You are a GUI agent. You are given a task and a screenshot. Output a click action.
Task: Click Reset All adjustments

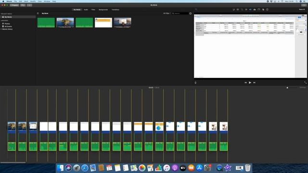point(302,10)
